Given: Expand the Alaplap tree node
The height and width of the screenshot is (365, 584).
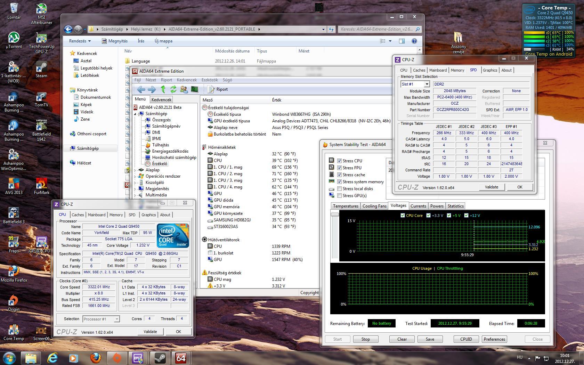Looking at the screenshot, I should [136, 170].
